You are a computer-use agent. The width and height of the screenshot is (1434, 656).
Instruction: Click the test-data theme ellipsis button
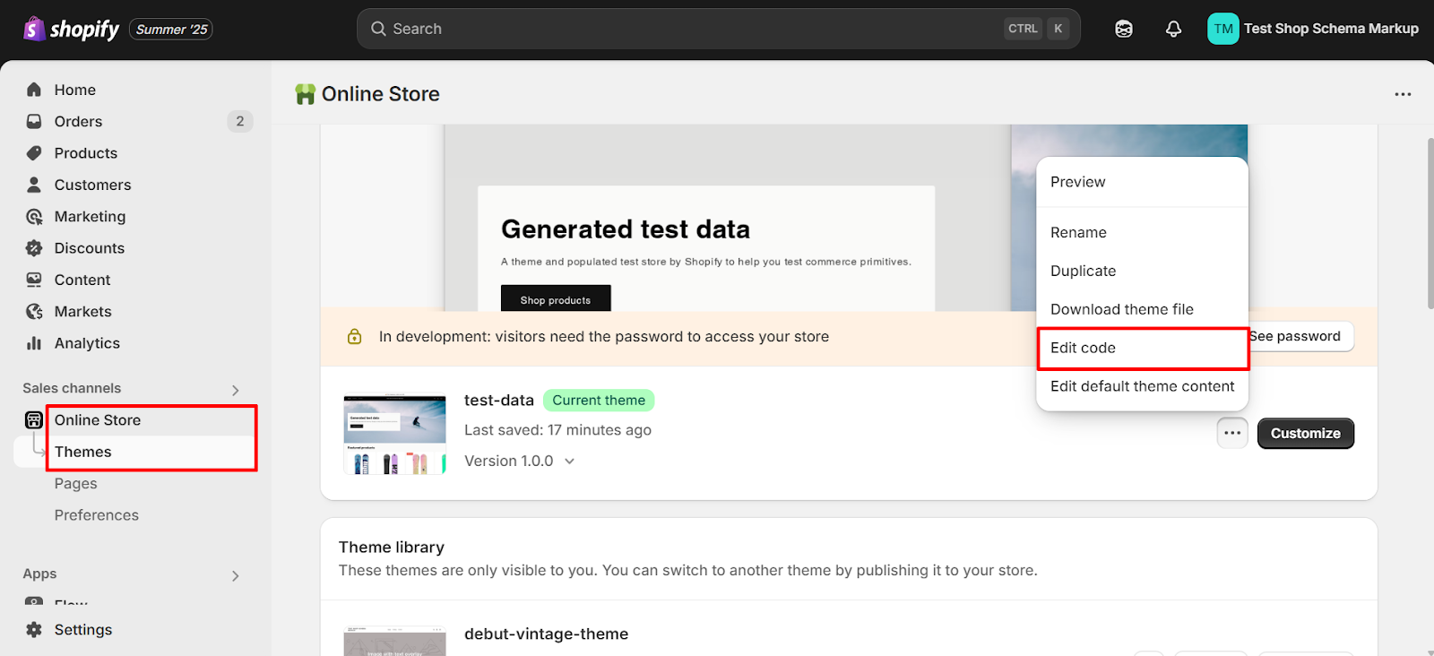click(1232, 434)
